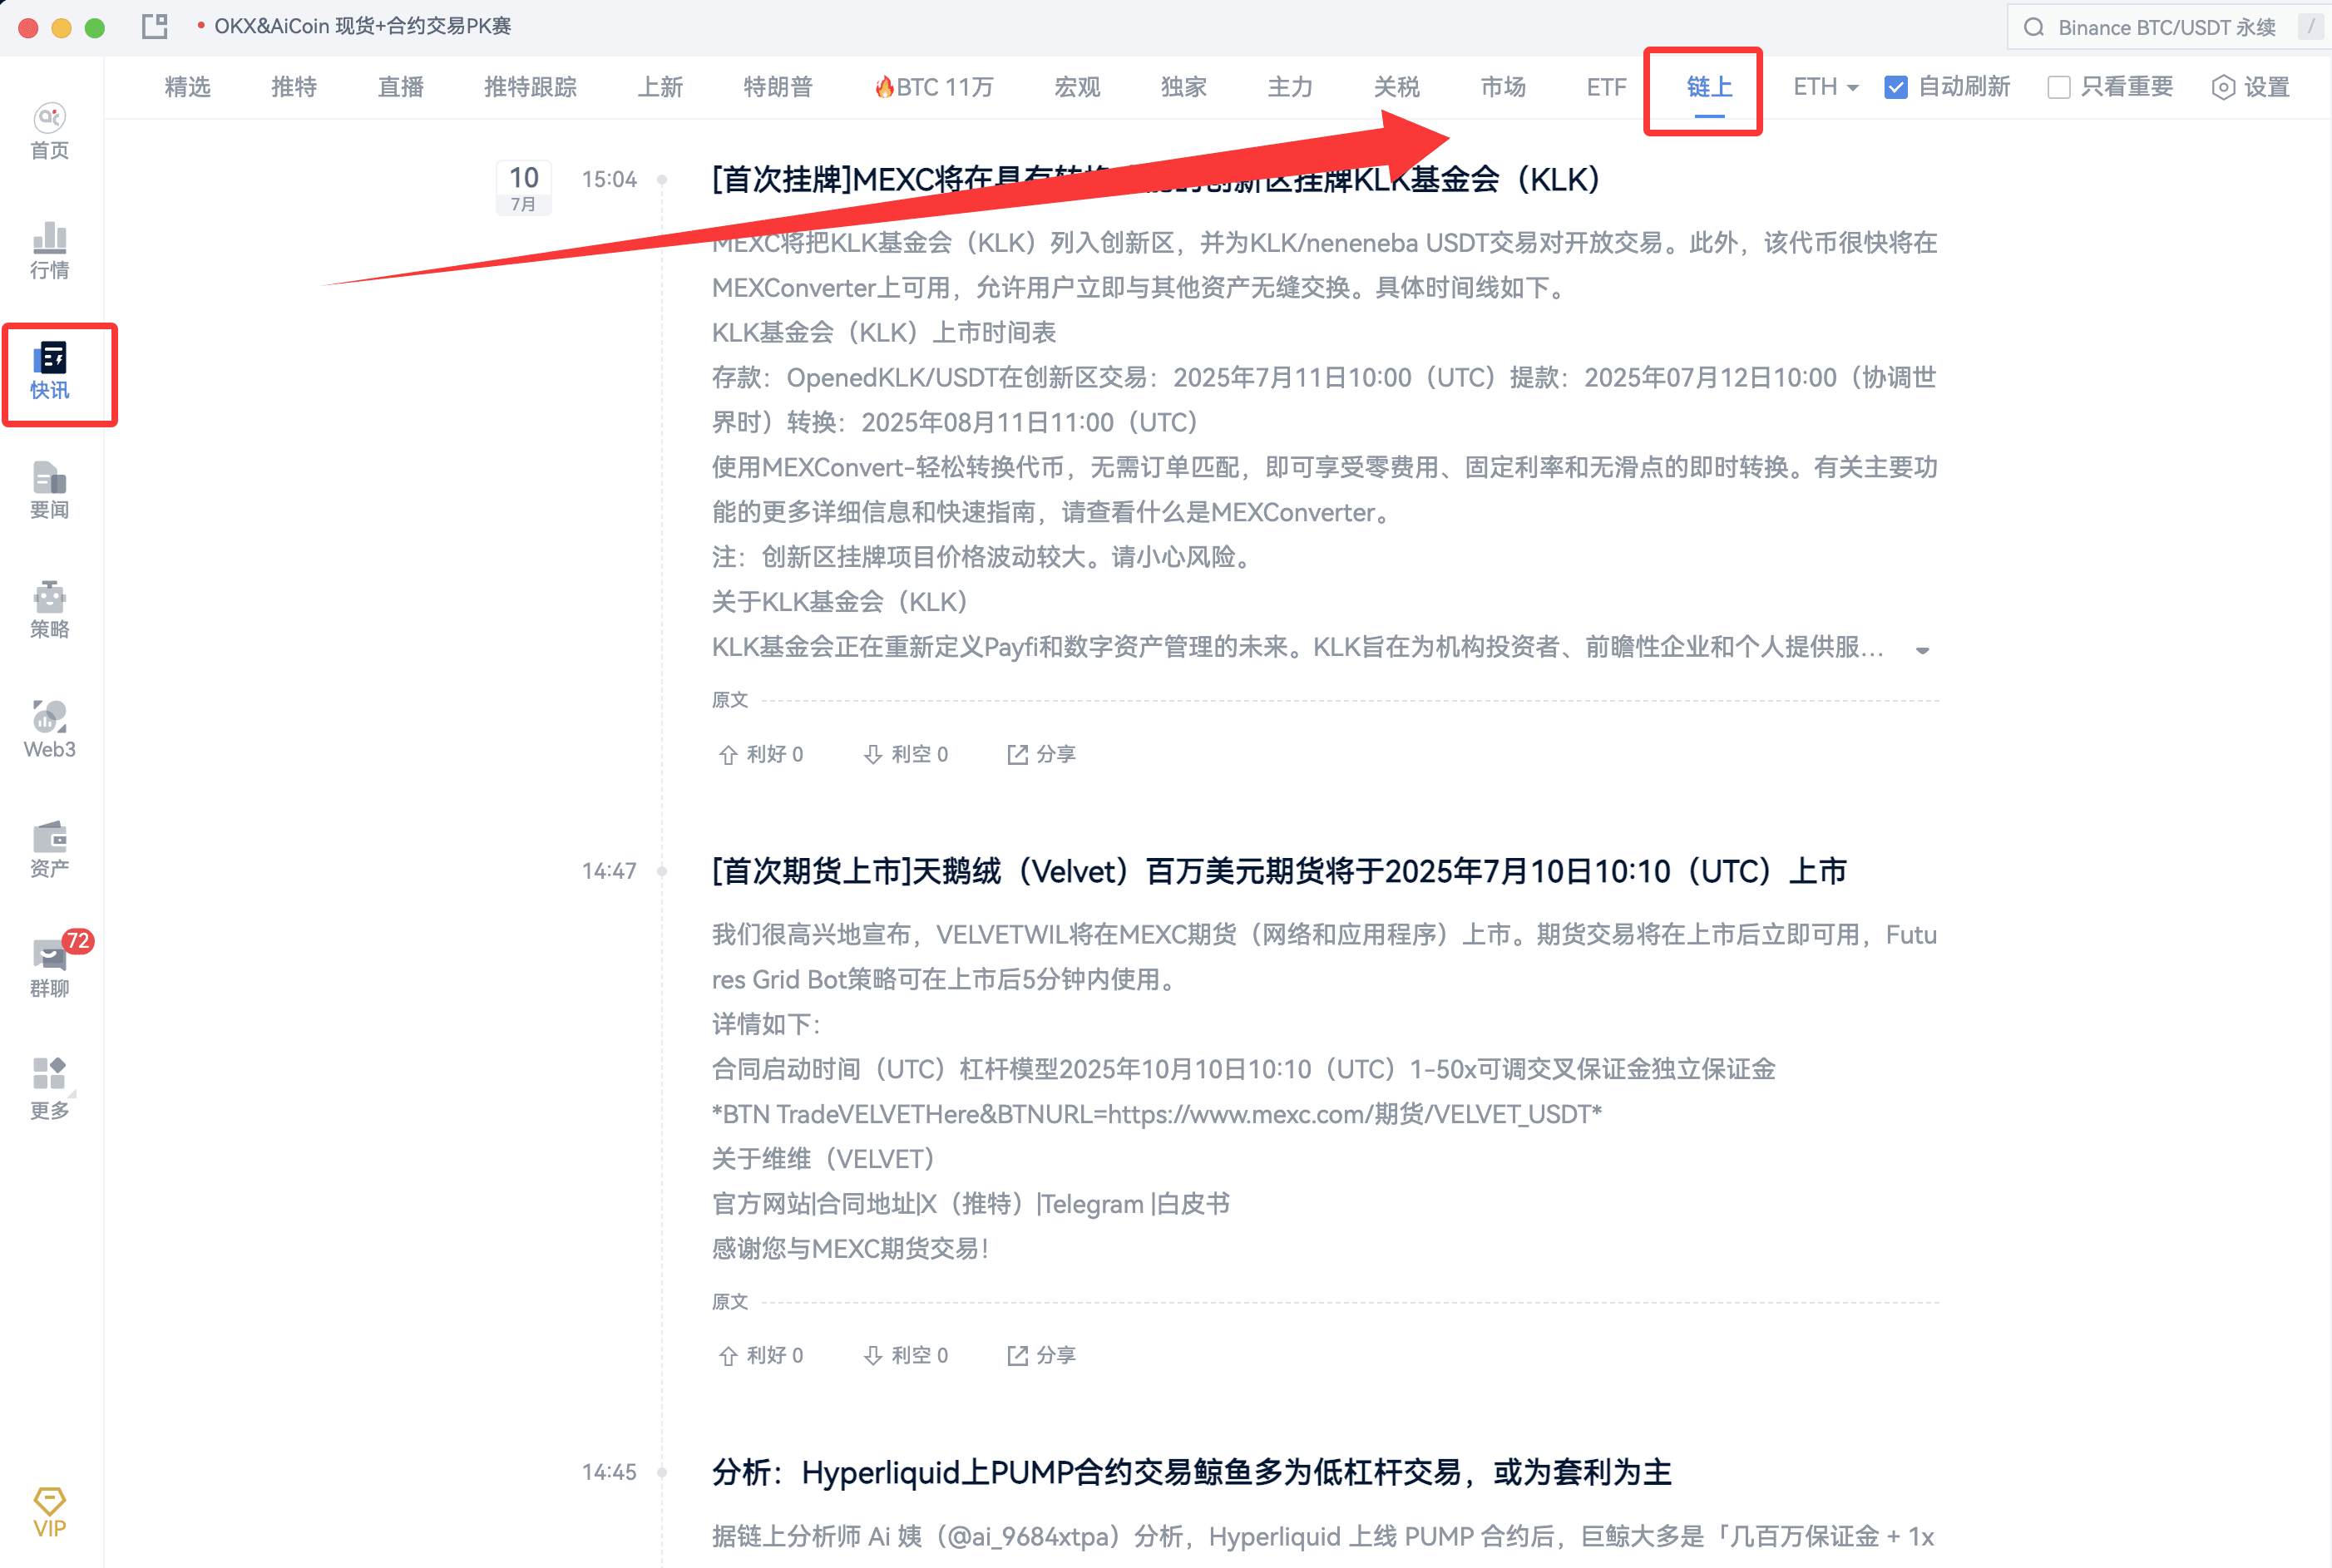Switch to the 特朗普 tab
Screen dimensions: 2332x1568
pyautogui.click(x=778, y=87)
